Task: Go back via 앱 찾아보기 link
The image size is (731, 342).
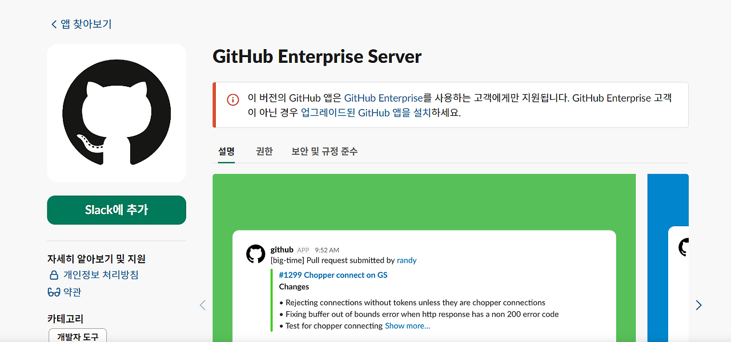Action: click(81, 24)
